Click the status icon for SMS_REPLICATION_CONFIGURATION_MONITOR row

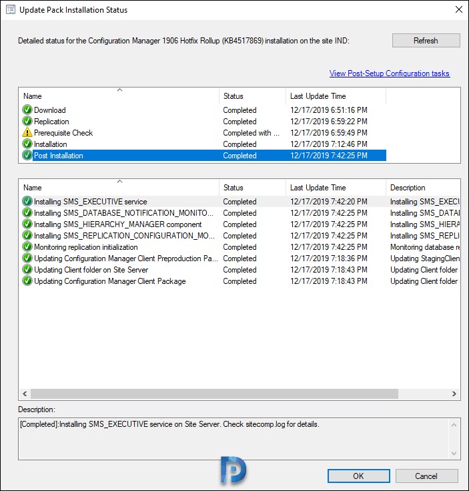tap(27, 235)
